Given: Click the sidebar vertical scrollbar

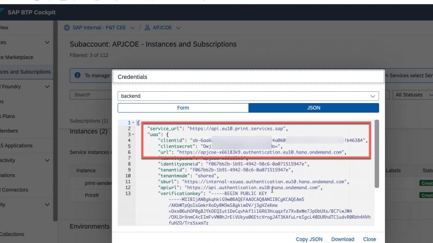Looking at the screenshot, I should [x=55, y=120].
